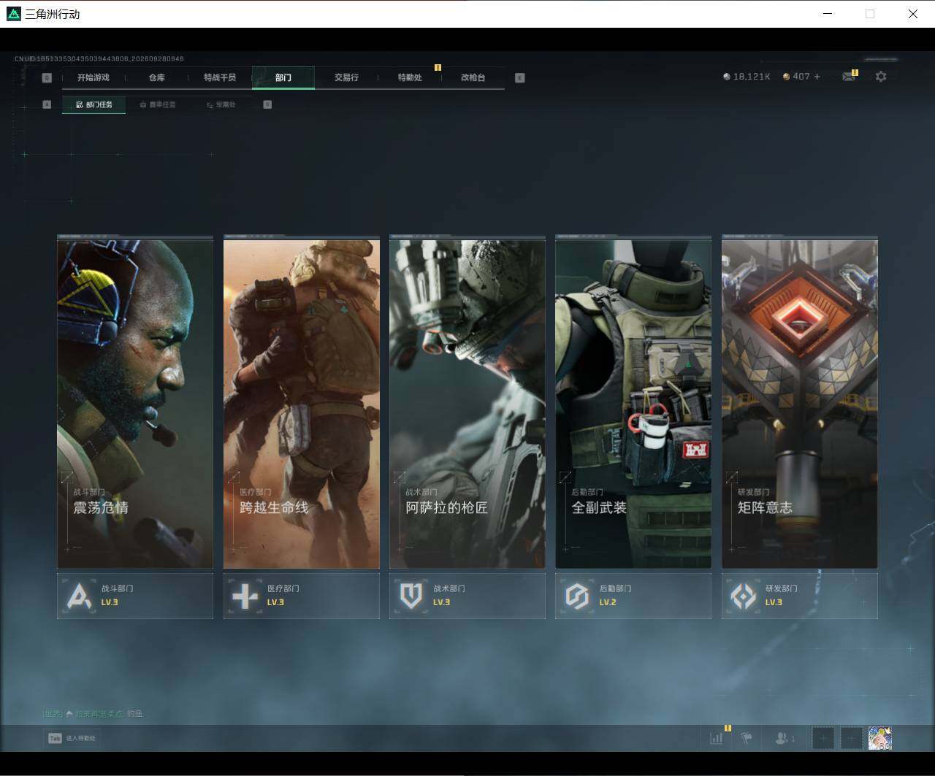Click the 407 currency amount
The width and height of the screenshot is (935, 776).
click(801, 77)
